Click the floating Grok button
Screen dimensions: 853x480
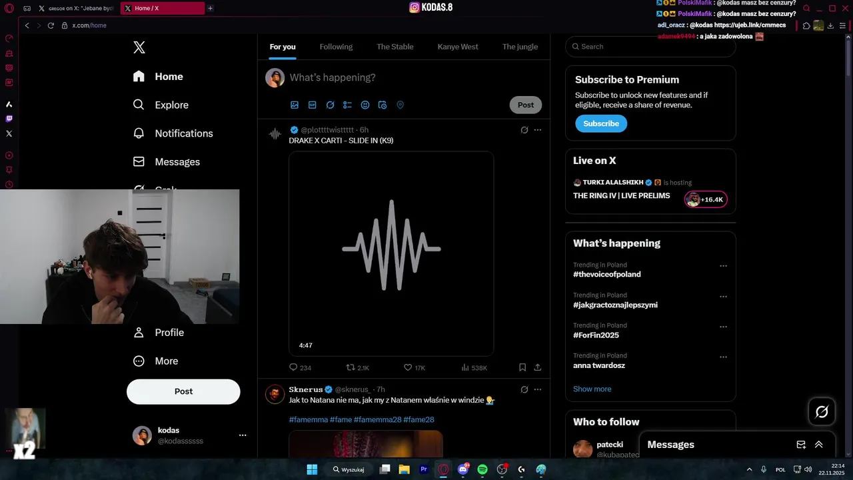(x=822, y=412)
